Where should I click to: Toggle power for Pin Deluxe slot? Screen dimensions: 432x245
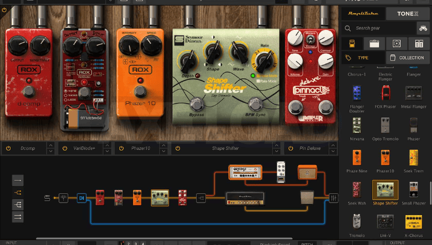(x=291, y=148)
